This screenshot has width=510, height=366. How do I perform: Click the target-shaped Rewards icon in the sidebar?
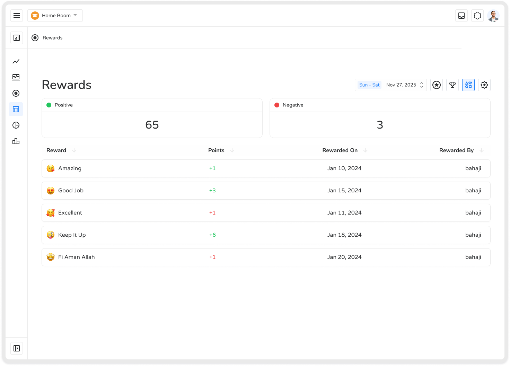(16, 93)
